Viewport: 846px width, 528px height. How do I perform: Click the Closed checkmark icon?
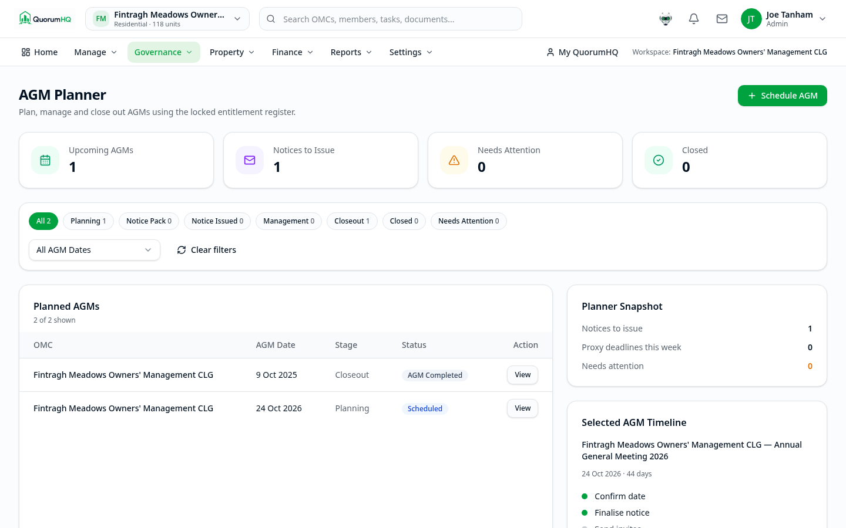click(x=659, y=160)
